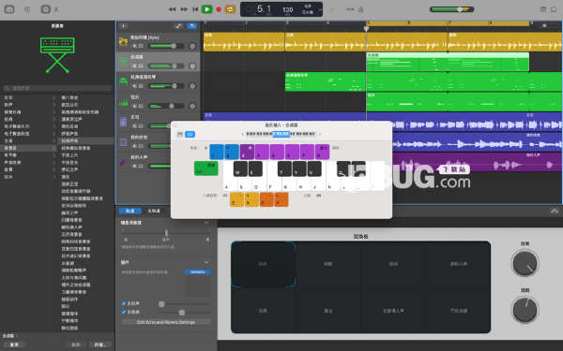
Task: Add a new track with plus button
Action: point(123,26)
